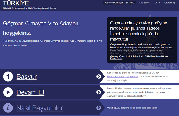The image size is (179, 116).
Task: Click the notice paragraph starting 'Öngörülebilir gelecekte randevuların'
Action: pyautogui.click(x=141, y=50)
